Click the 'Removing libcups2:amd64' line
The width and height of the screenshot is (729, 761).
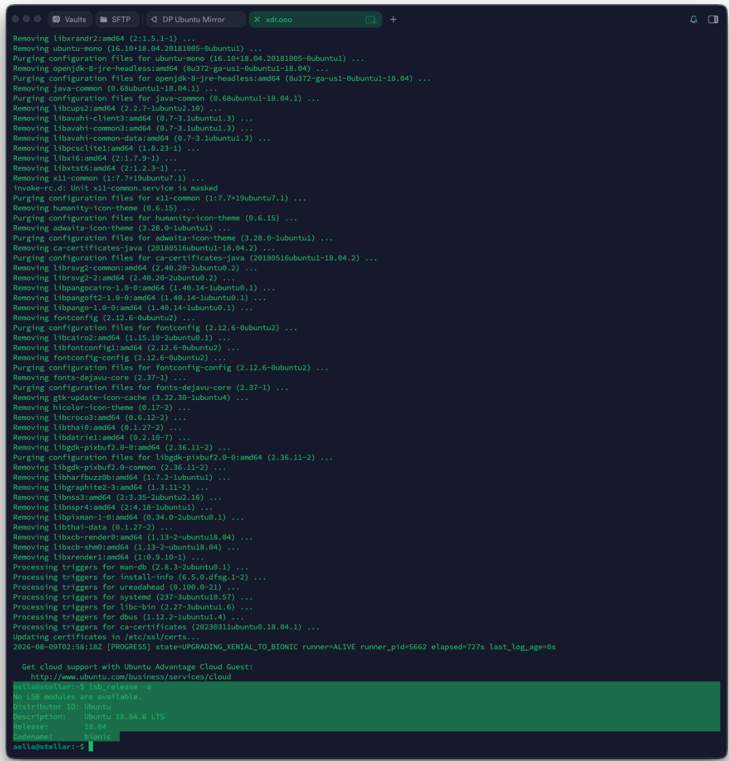coord(117,108)
